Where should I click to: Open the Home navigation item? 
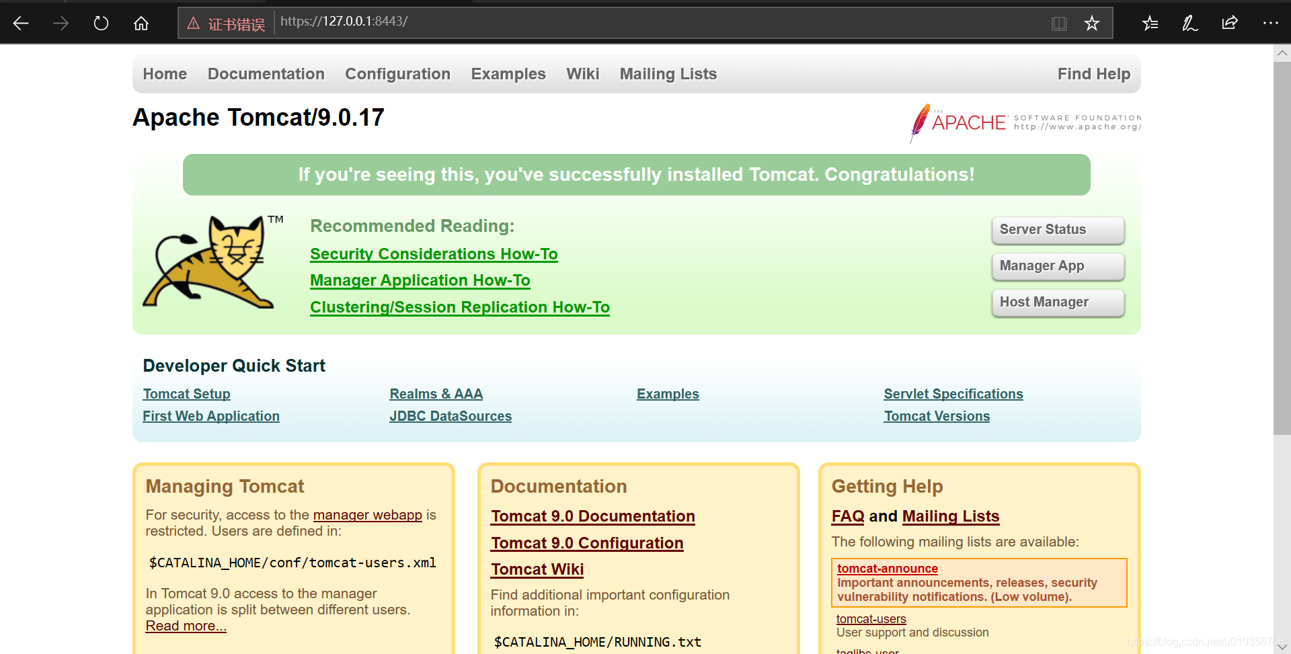tap(165, 74)
